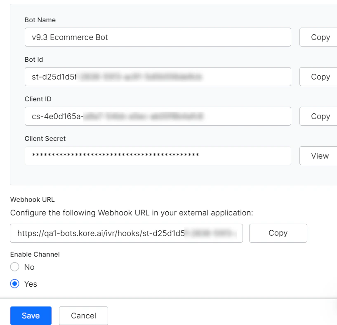Click the Bot Name label
Screen dimensions: 337x325
[40, 20]
